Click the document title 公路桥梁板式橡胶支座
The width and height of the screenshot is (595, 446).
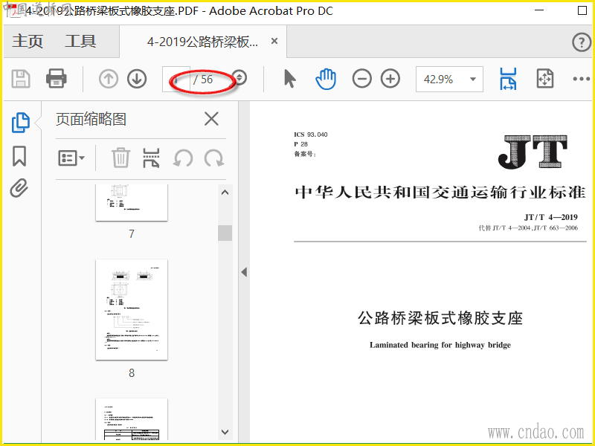tap(440, 318)
